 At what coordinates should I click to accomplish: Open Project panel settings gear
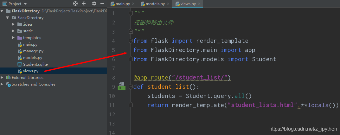click(94, 3)
